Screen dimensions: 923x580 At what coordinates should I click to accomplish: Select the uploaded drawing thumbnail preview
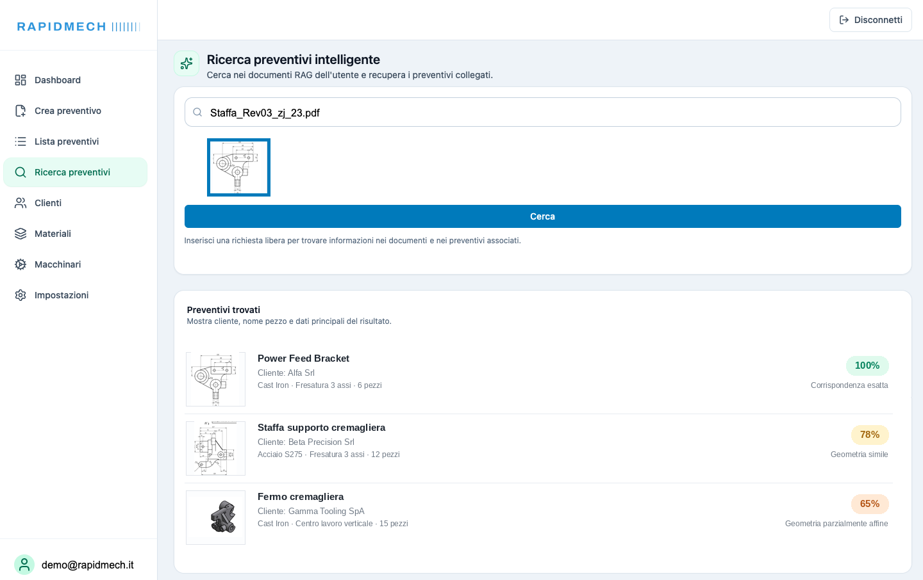pyautogui.click(x=238, y=167)
